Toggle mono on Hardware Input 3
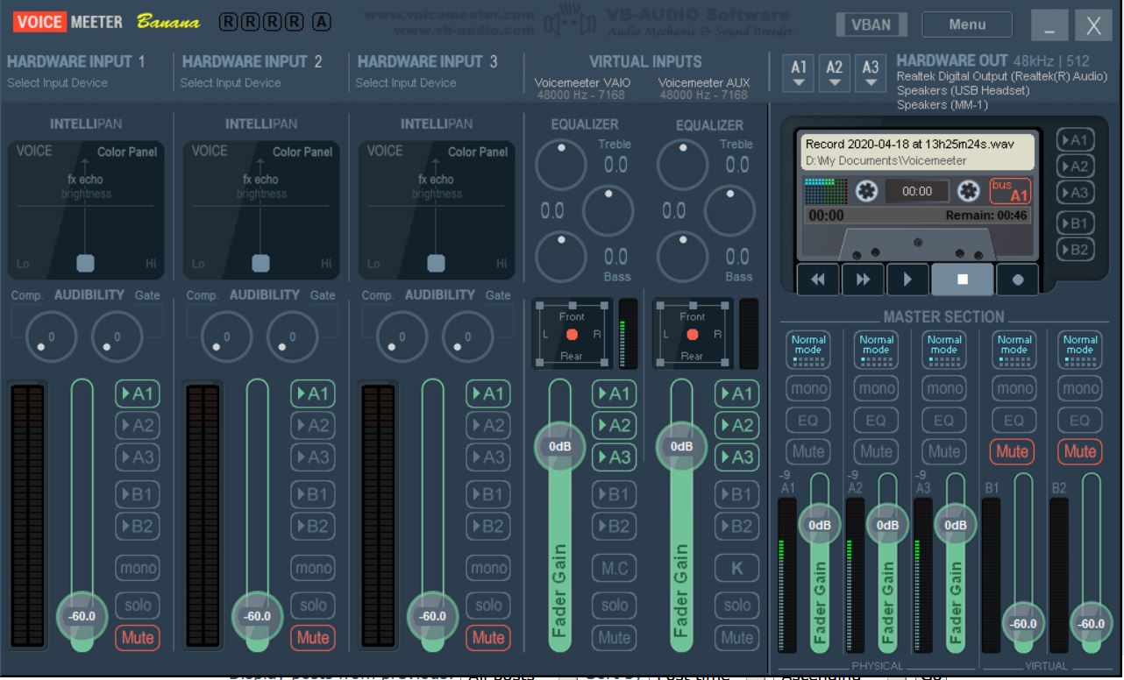This screenshot has width=1124, height=680. [x=488, y=569]
